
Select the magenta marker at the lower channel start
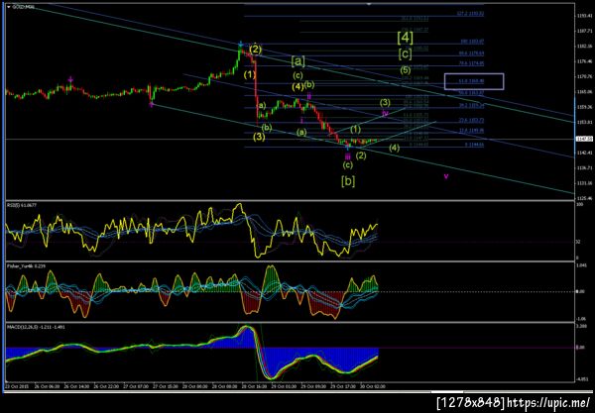[152, 104]
